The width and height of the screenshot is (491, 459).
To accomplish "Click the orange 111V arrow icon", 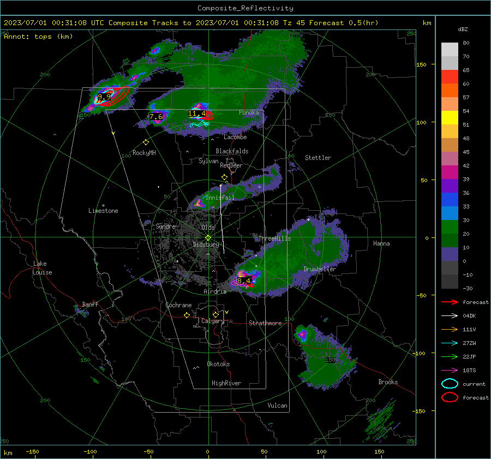I will [x=450, y=329].
